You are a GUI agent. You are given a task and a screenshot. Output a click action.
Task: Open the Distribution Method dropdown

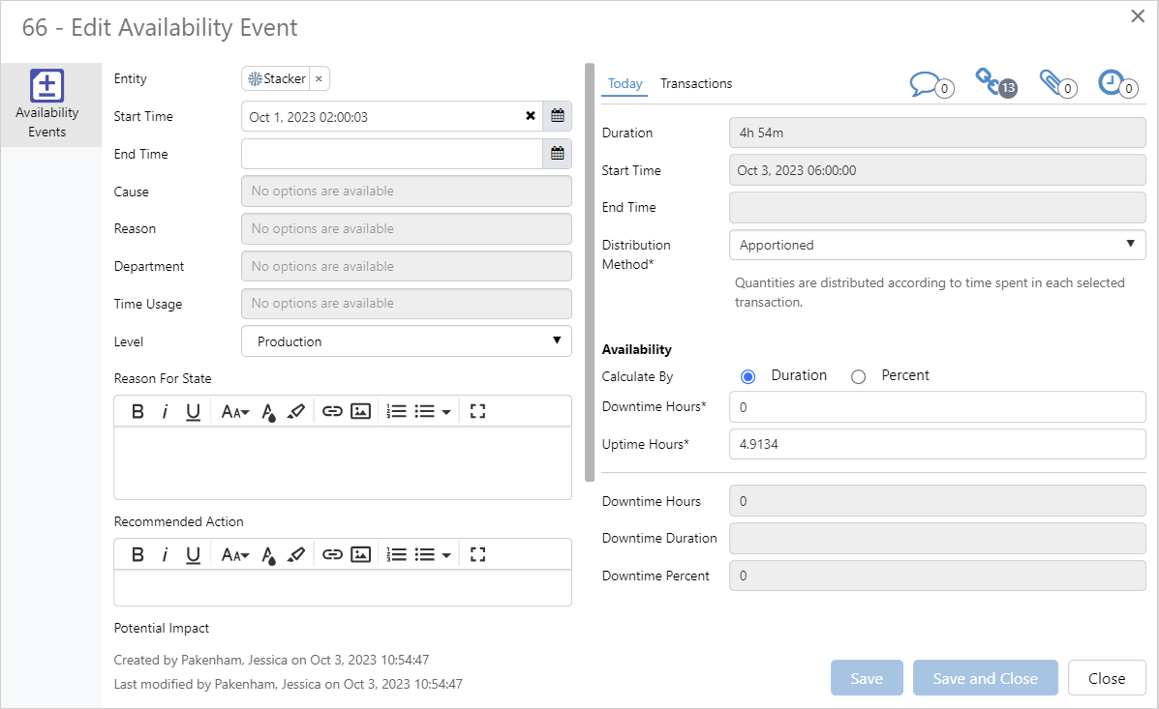tap(936, 245)
